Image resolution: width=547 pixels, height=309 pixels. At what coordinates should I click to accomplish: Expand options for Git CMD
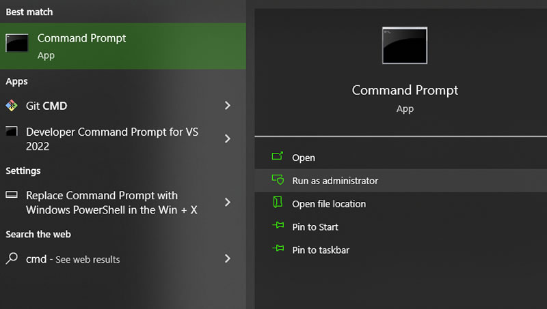pos(228,106)
